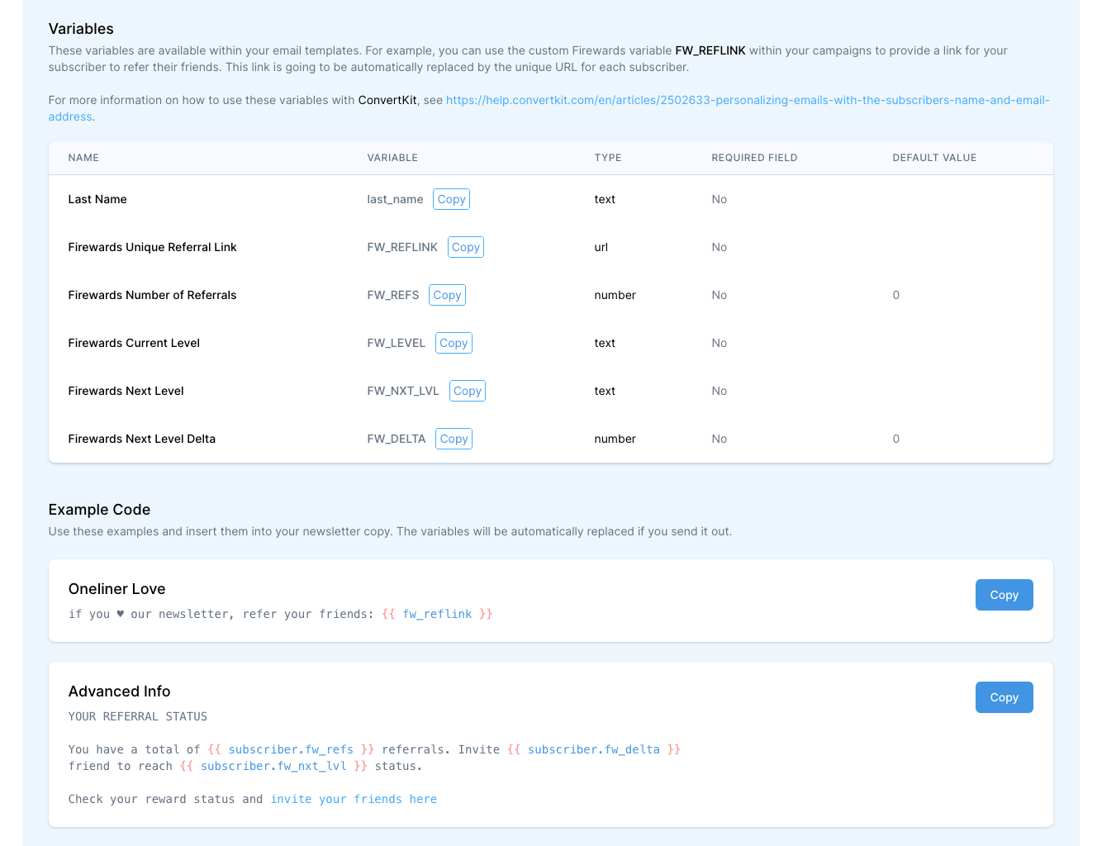
Task: Click the 'FW_REFLINK' variable in table
Action: click(402, 247)
